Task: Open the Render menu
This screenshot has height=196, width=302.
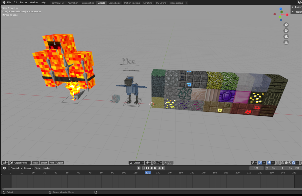Action: pos(24,2)
